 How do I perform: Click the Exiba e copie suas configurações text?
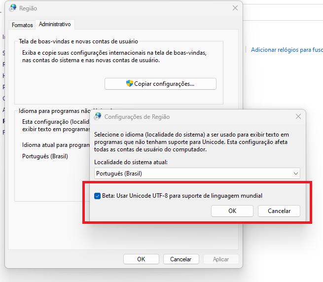[x=114, y=56]
